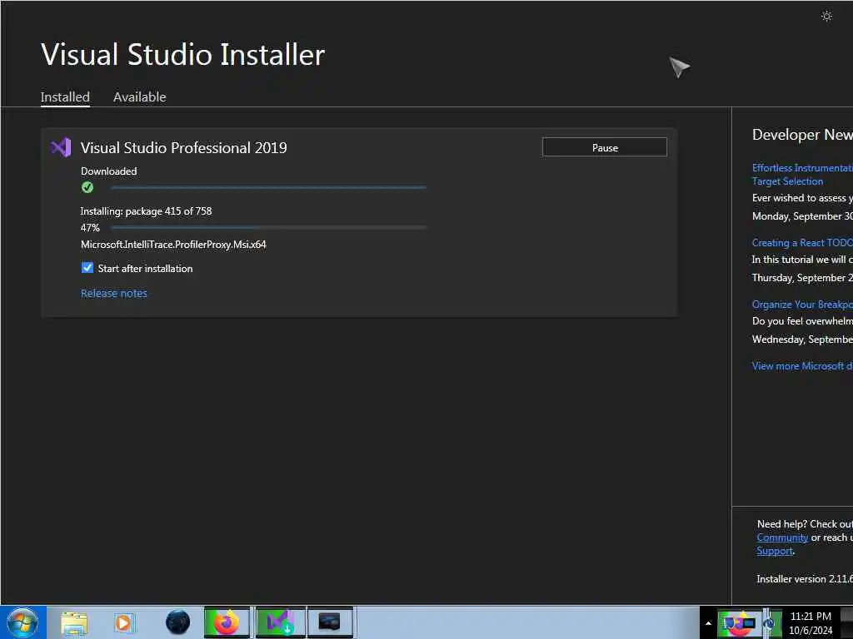Click the Downloaded status label
Viewport: 853px width, 639px height.
pos(109,171)
